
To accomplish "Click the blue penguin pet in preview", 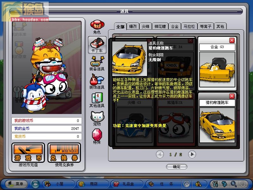I will click(x=34, y=97).
